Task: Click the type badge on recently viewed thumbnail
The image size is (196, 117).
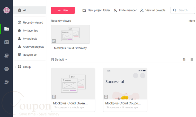Action: tap(54, 41)
